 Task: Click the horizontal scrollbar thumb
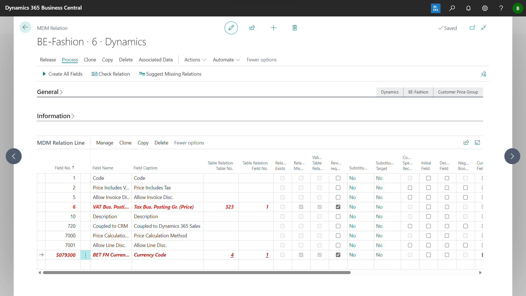[x=197, y=272]
